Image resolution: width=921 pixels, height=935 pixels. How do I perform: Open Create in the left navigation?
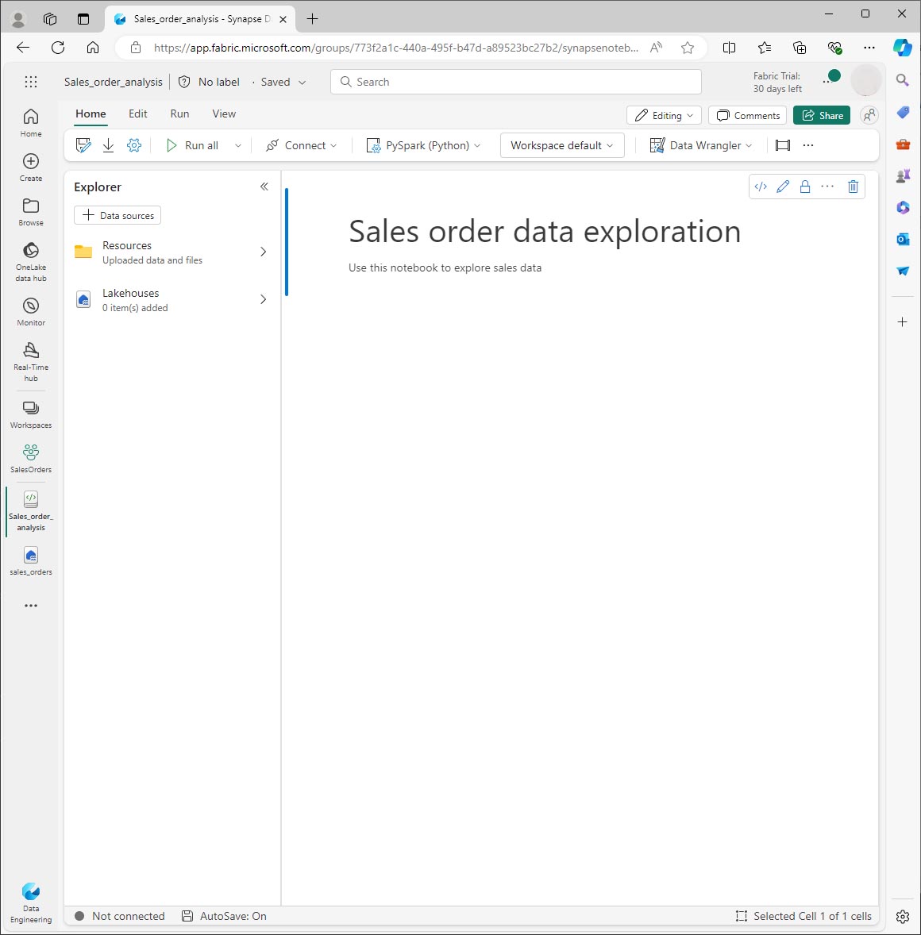[x=31, y=167]
